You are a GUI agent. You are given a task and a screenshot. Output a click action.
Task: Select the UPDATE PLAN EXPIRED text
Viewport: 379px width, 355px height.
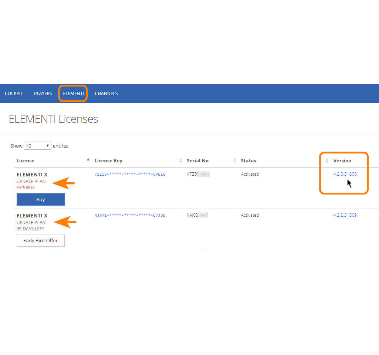(31, 185)
